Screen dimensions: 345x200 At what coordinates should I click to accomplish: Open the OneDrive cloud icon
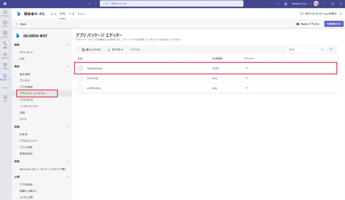tap(5, 55)
